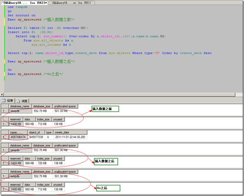Select the 568 KB data cell
The width and height of the screenshot is (244, 196).
point(29,163)
